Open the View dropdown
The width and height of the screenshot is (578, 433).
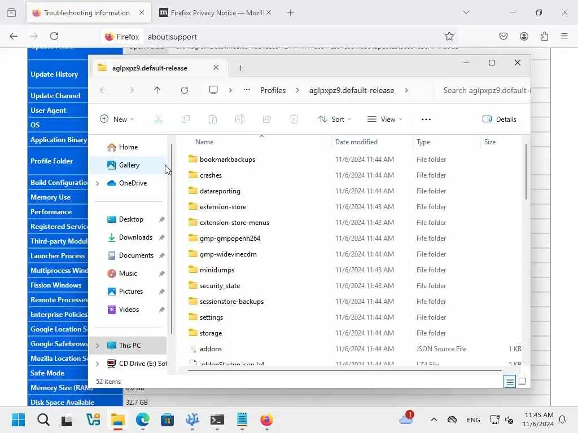[x=385, y=120]
